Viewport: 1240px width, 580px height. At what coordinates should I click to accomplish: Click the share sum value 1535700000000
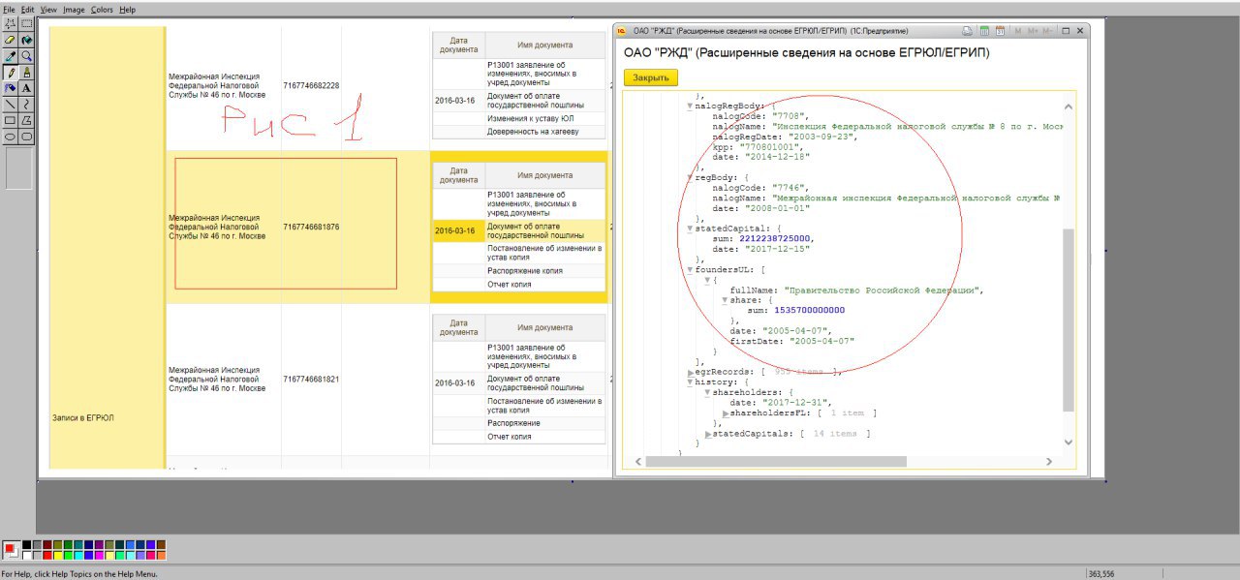pyautogui.click(x=810, y=310)
